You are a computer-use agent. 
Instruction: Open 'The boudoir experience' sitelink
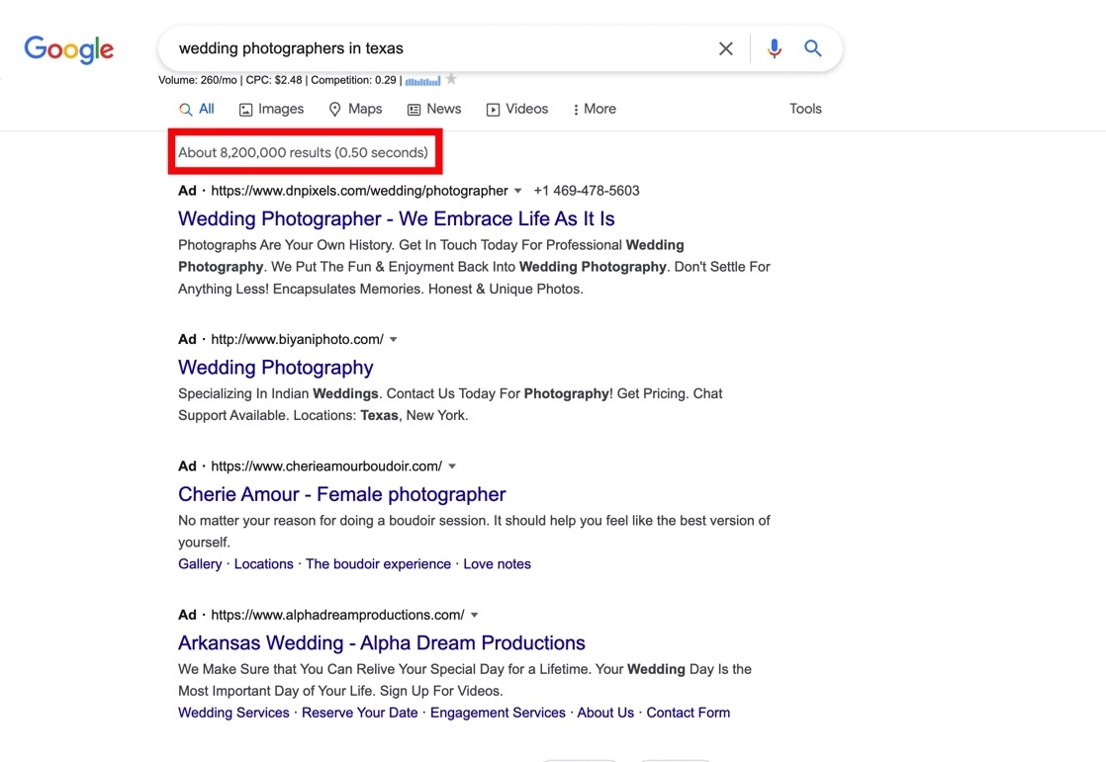click(378, 564)
